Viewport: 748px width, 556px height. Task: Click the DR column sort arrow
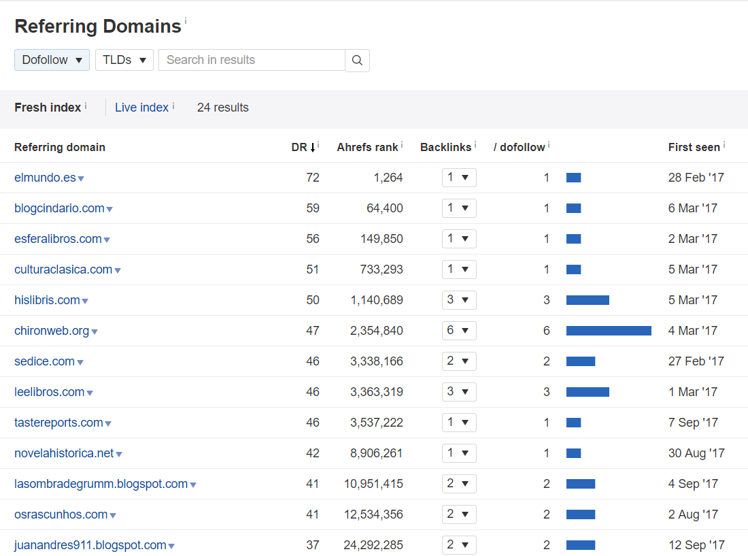click(x=313, y=147)
